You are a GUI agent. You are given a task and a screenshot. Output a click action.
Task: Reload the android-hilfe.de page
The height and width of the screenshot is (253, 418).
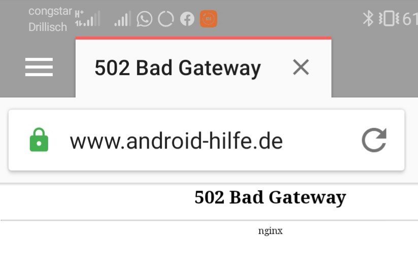tap(374, 140)
